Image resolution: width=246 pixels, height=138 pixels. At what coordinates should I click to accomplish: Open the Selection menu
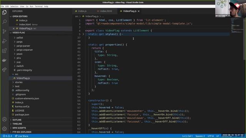pyautogui.click(x=14, y=7)
